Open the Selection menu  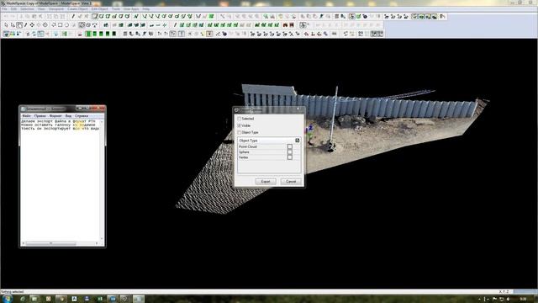(27, 9)
